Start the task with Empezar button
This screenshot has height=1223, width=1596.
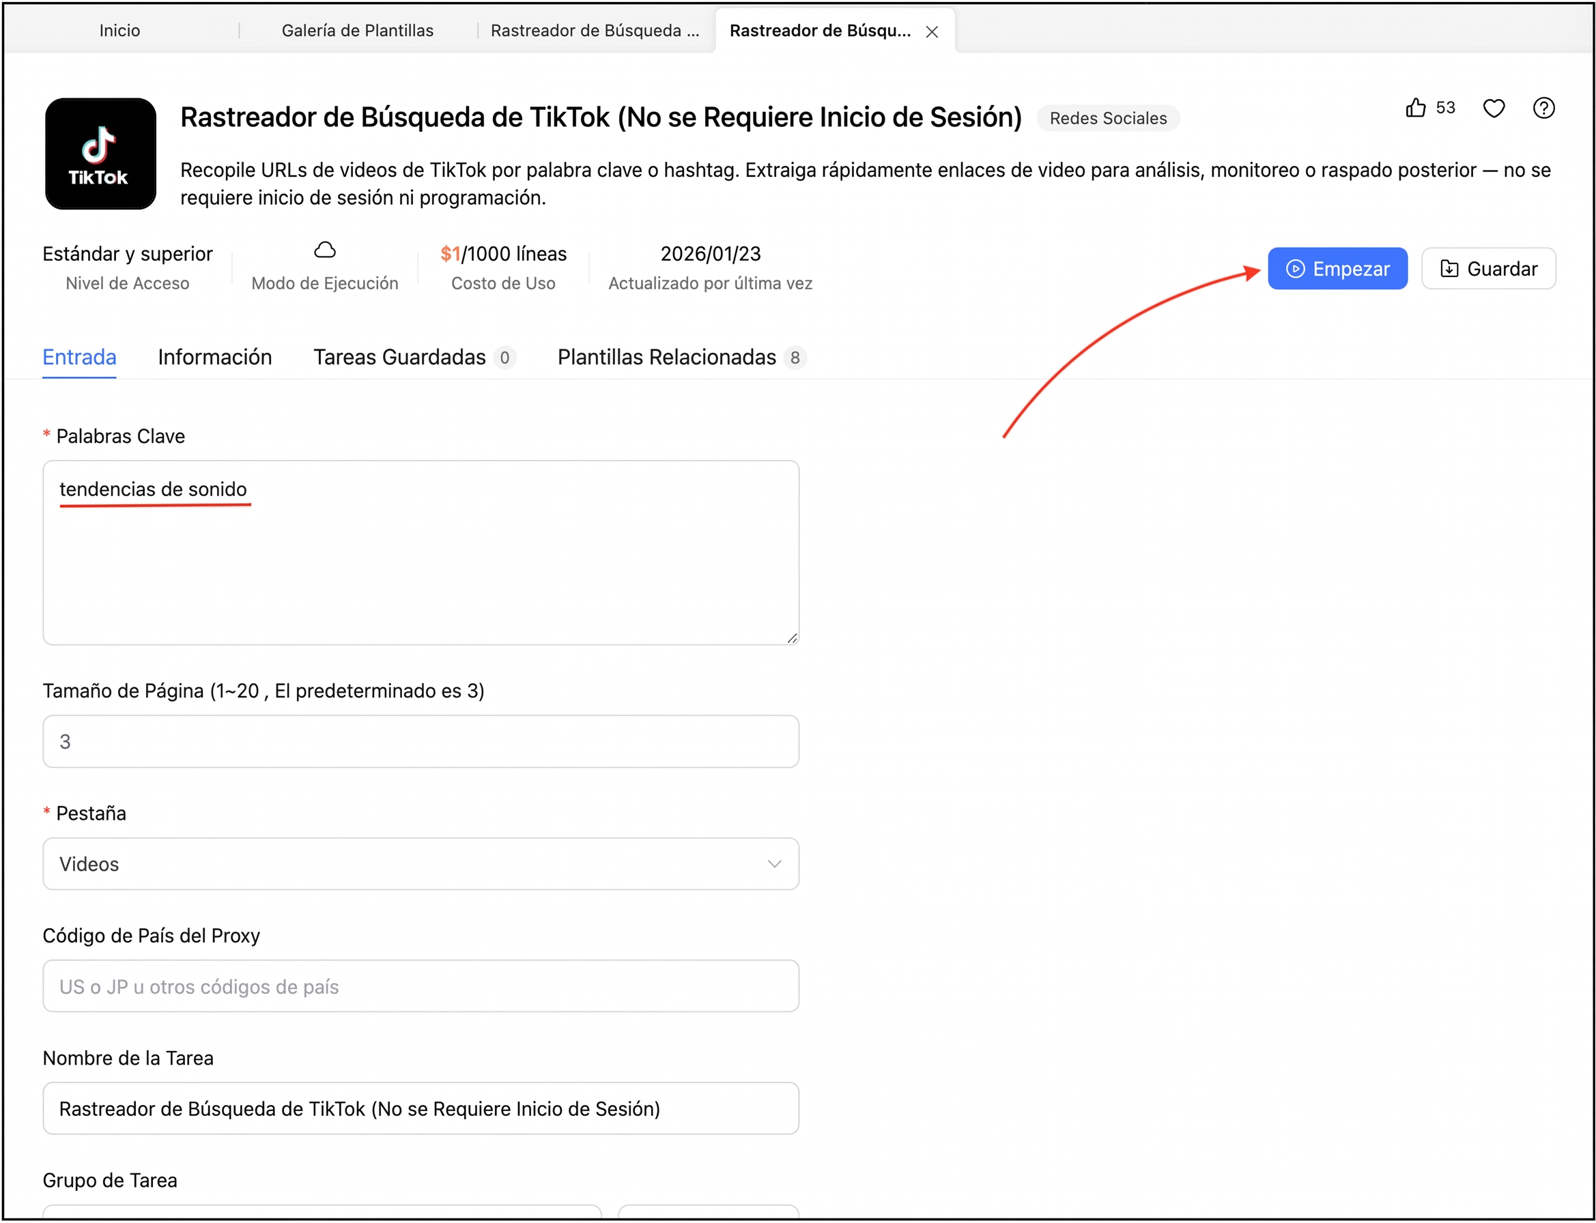pyautogui.click(x=1337, y=269)
